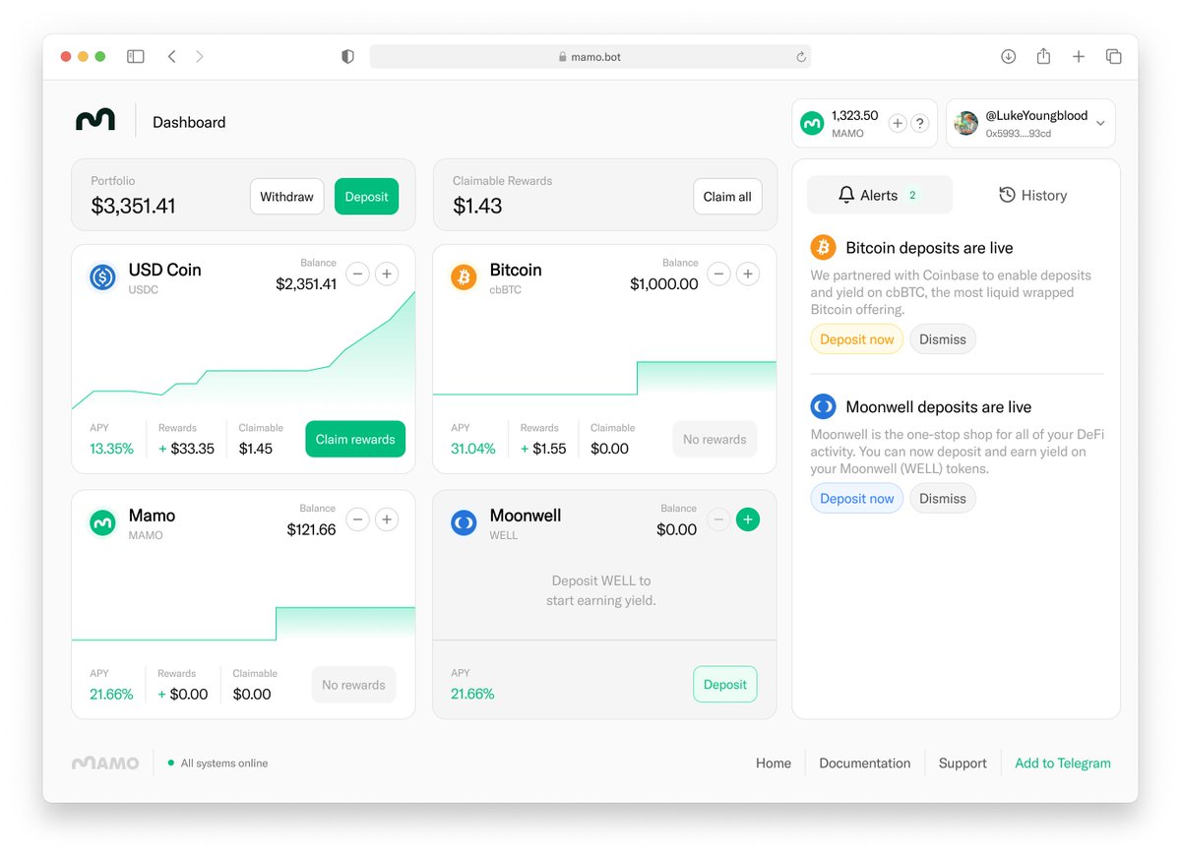Viewport: 1181px width, 854px height.
Task: Click the mamo.bot address bar
Action: [x=590, y=57]
